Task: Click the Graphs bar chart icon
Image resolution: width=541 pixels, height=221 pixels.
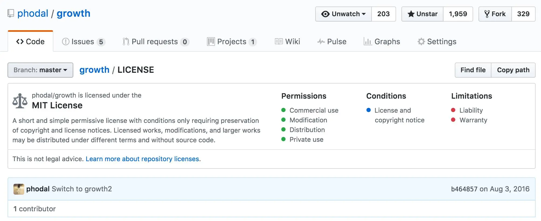Action: 367,42
